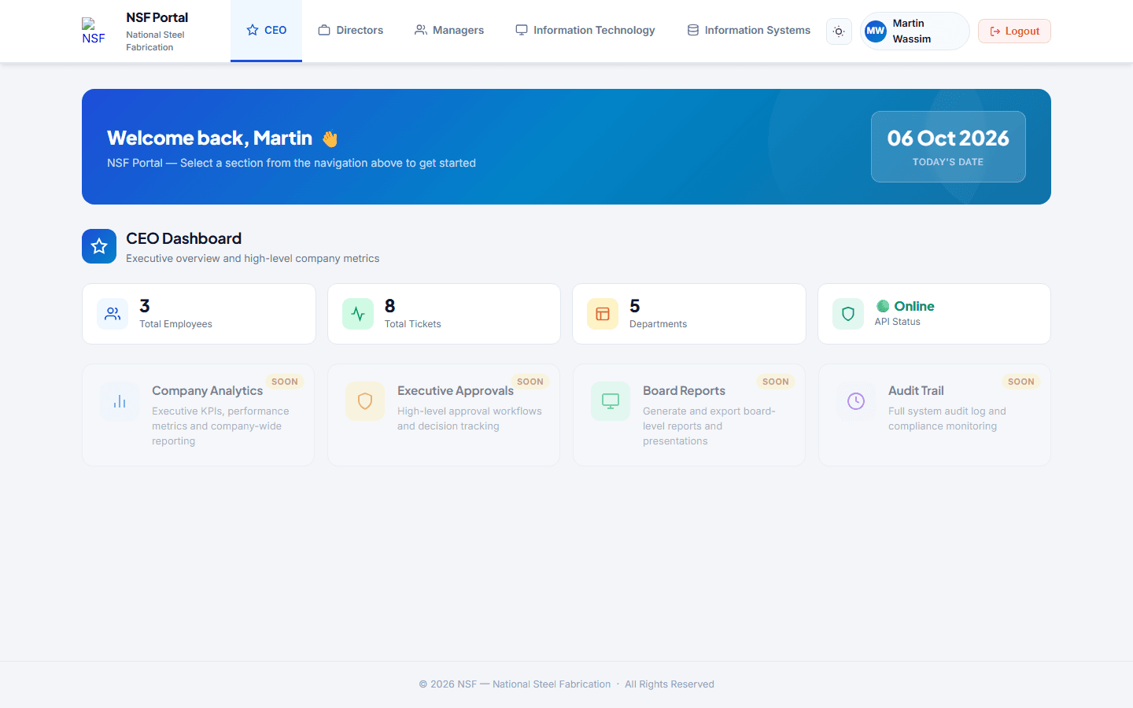1133x708 pixels.
Task: Click the Departments stat label
Action: 658,324
